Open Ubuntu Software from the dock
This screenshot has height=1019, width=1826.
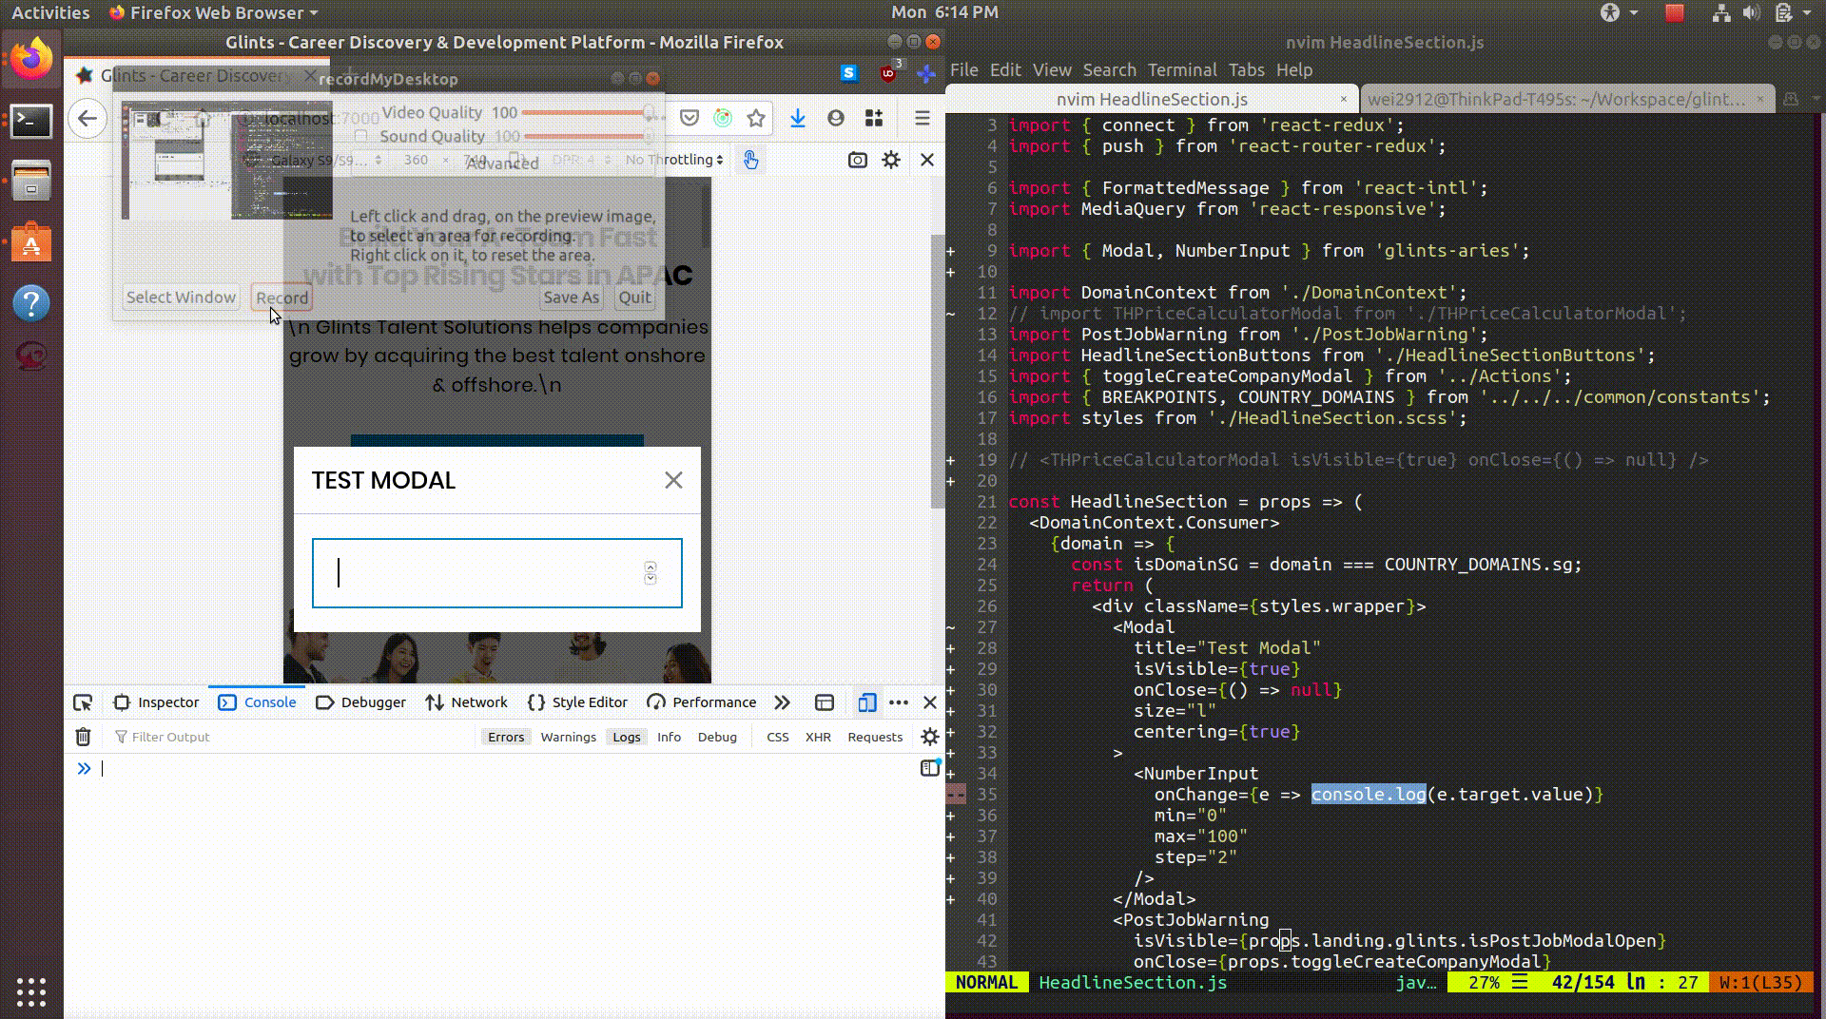tap(31, 243)
